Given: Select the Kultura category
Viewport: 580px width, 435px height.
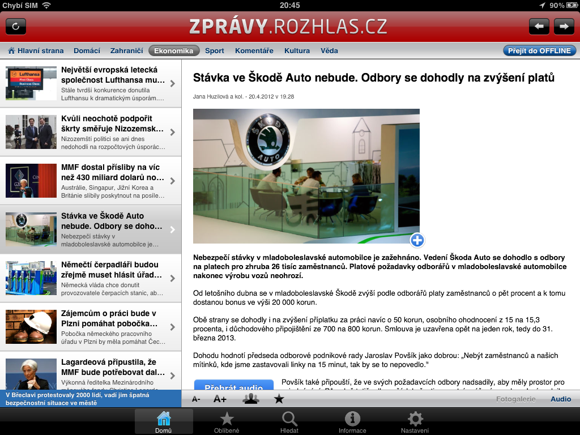Looking at the screenshot, I should point(297,50).
